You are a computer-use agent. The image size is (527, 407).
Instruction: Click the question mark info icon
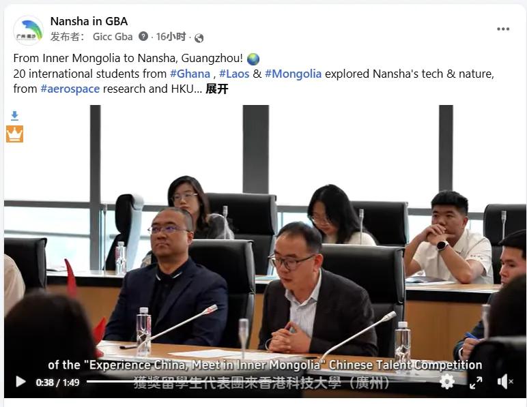click(143, 36)
